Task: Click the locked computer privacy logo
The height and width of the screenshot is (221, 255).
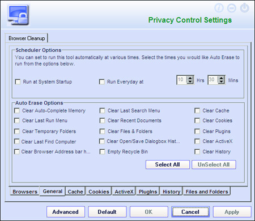Action: [x=19, y=15]
